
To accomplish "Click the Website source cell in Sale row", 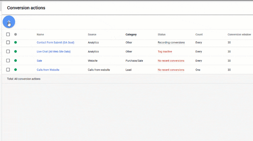I will coord(93,61).
